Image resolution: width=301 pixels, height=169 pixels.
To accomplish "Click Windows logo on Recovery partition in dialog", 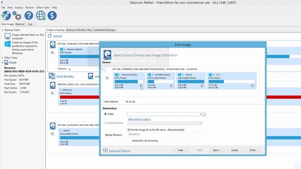I will (116, 75).
